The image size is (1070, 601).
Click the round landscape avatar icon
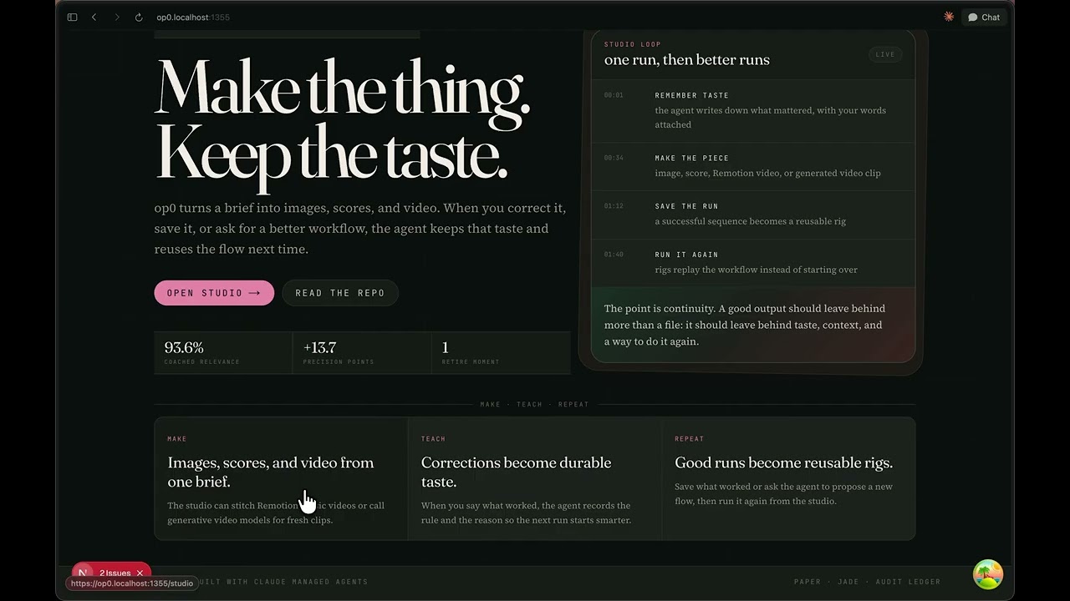988,574
